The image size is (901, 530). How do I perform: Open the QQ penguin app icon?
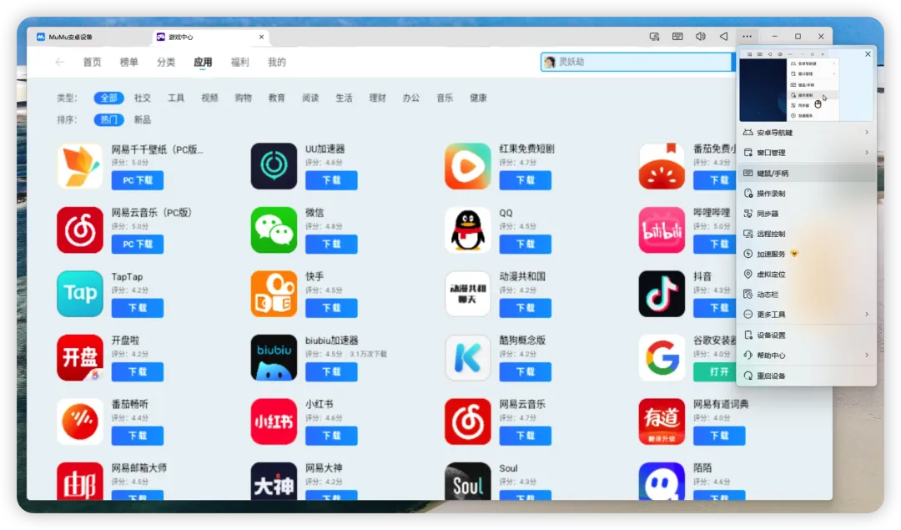click(x=468, y=230)
